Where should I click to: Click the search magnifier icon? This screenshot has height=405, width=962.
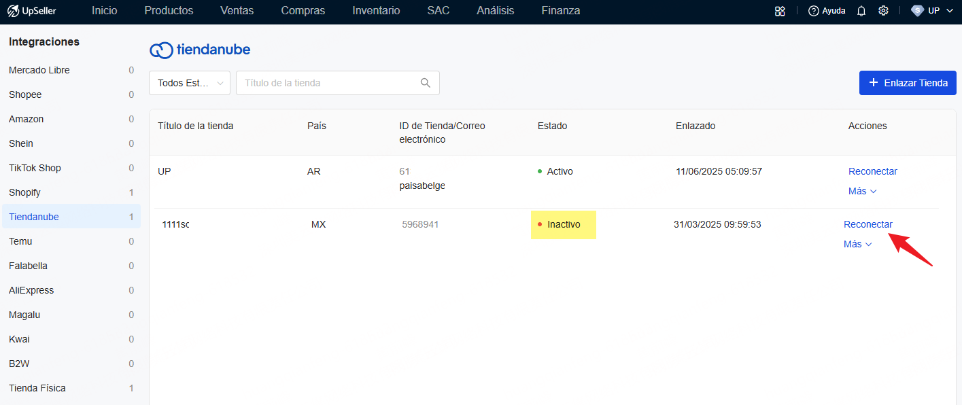[x=426, y=83]
